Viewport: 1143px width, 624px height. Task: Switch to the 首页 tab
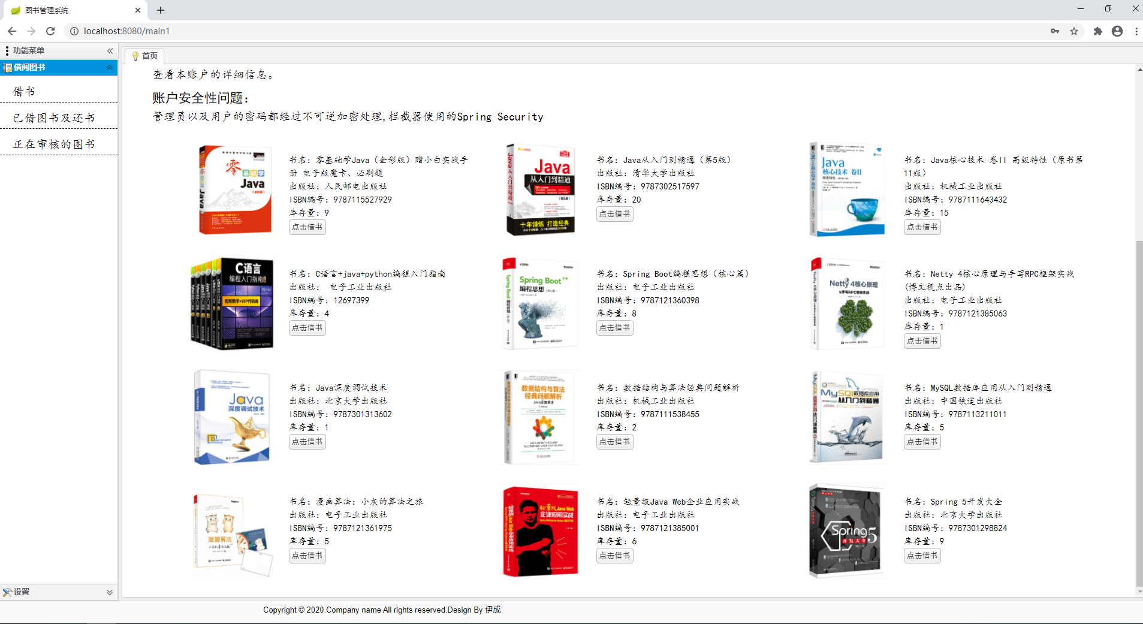[145, 56]
